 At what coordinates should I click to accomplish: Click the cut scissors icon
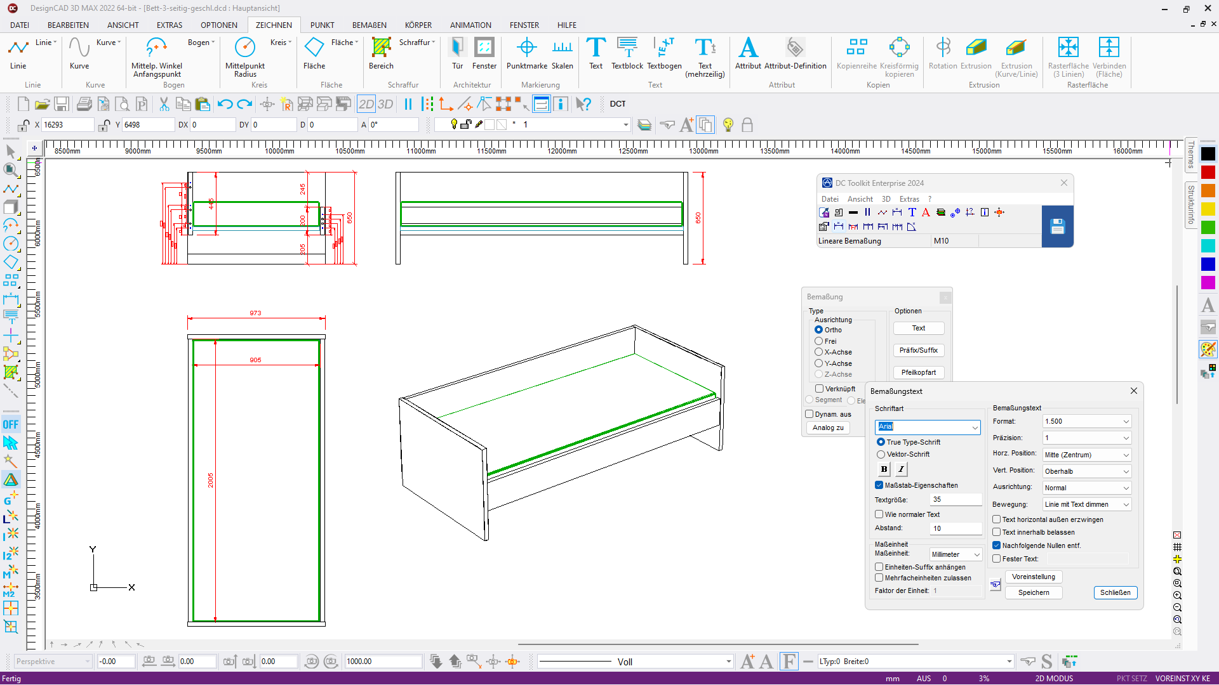164,104
